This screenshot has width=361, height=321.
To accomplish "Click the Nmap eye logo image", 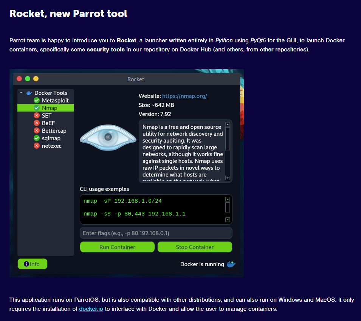I will 108,138.
